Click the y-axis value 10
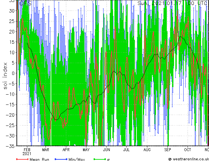209x161 pixels. 12,53
